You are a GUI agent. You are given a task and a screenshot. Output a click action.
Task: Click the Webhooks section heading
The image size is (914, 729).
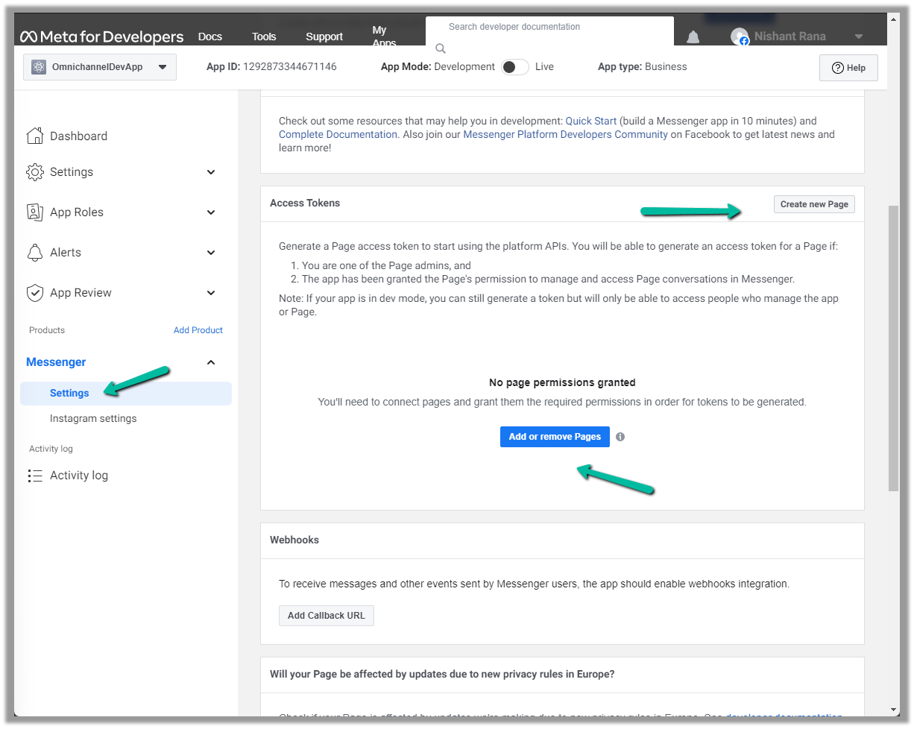[x=294, y=540]
